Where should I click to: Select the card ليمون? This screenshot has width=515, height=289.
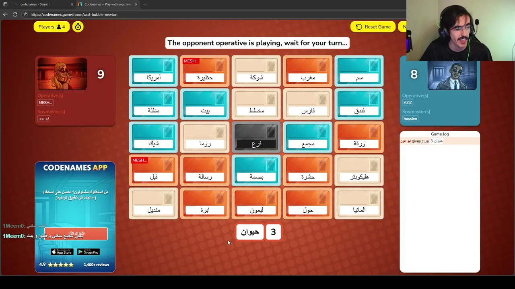click(256, 204)
